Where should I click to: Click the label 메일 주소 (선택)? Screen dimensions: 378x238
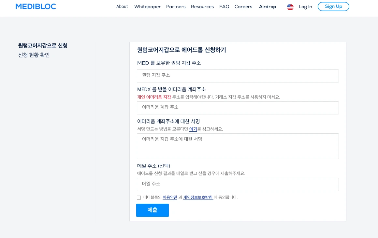153,166
